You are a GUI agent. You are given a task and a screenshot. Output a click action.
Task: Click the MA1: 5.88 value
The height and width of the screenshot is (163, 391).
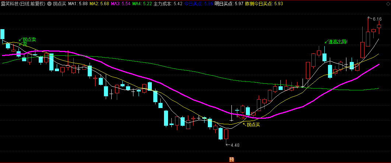click(78, 4)
